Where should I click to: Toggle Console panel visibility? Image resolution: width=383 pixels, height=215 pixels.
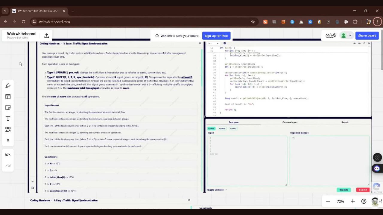click(x=216, y=190)
